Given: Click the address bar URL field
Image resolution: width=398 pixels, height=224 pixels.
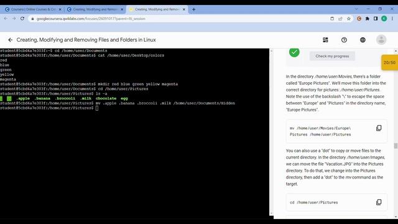Looking at the screenshot, I should (x=178, y=19).
